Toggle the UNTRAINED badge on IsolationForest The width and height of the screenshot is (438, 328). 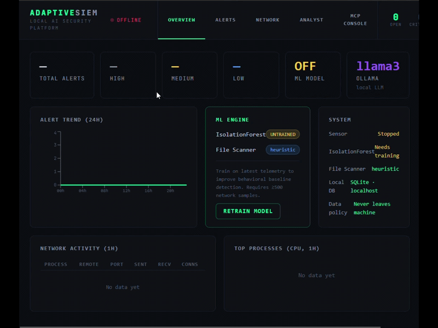(x=283, y=134)
